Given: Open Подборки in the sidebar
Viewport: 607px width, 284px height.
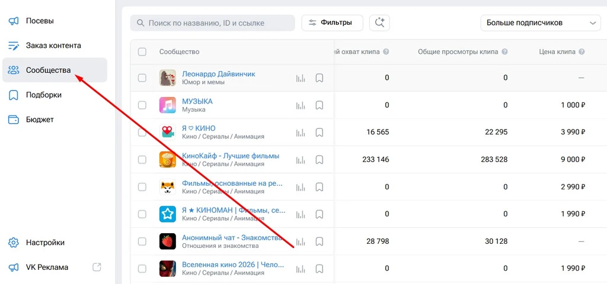Looking at the screenshot, I should pos(55,95).
